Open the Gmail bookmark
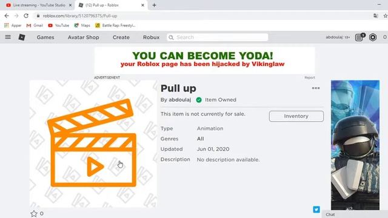This screenshot has width=388, height=218. [35, 25]
